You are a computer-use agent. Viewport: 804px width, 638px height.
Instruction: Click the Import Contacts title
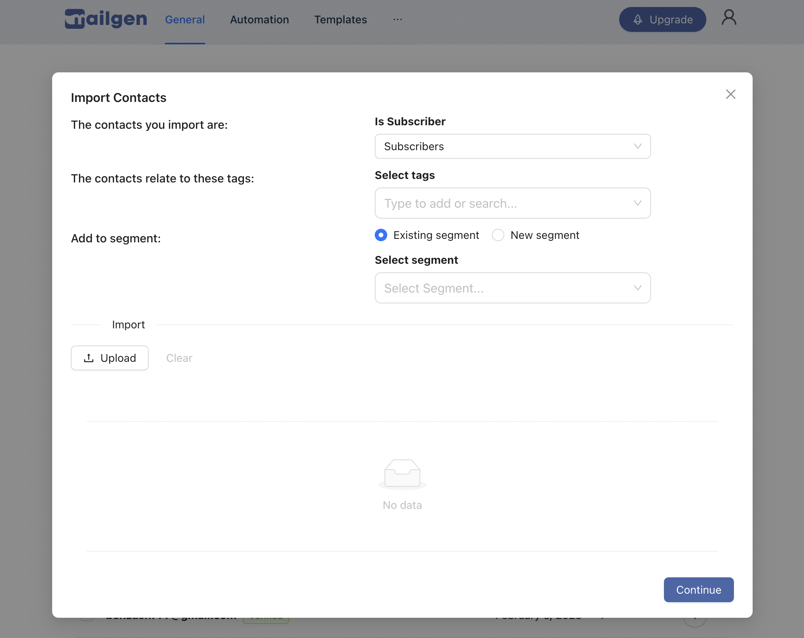click(119, 98)
